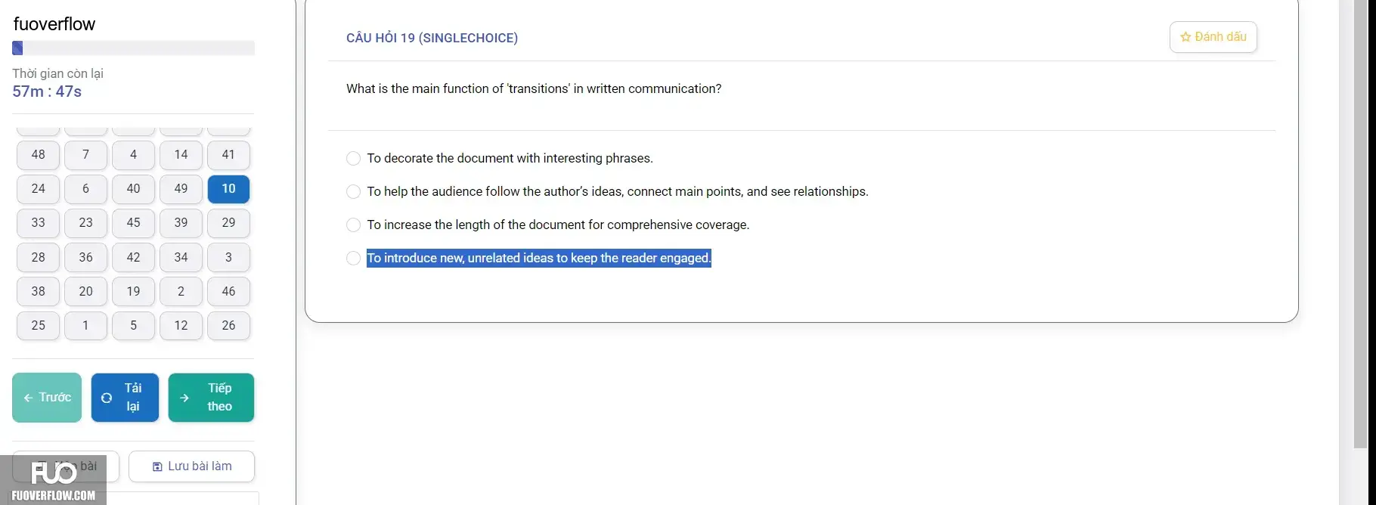This screenshot has width=1376, height=505.
Task: Jump to question 40
Action: [133, 189]
